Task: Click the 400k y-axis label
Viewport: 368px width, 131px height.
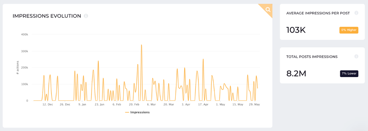Action: click(x=25, y=34)
